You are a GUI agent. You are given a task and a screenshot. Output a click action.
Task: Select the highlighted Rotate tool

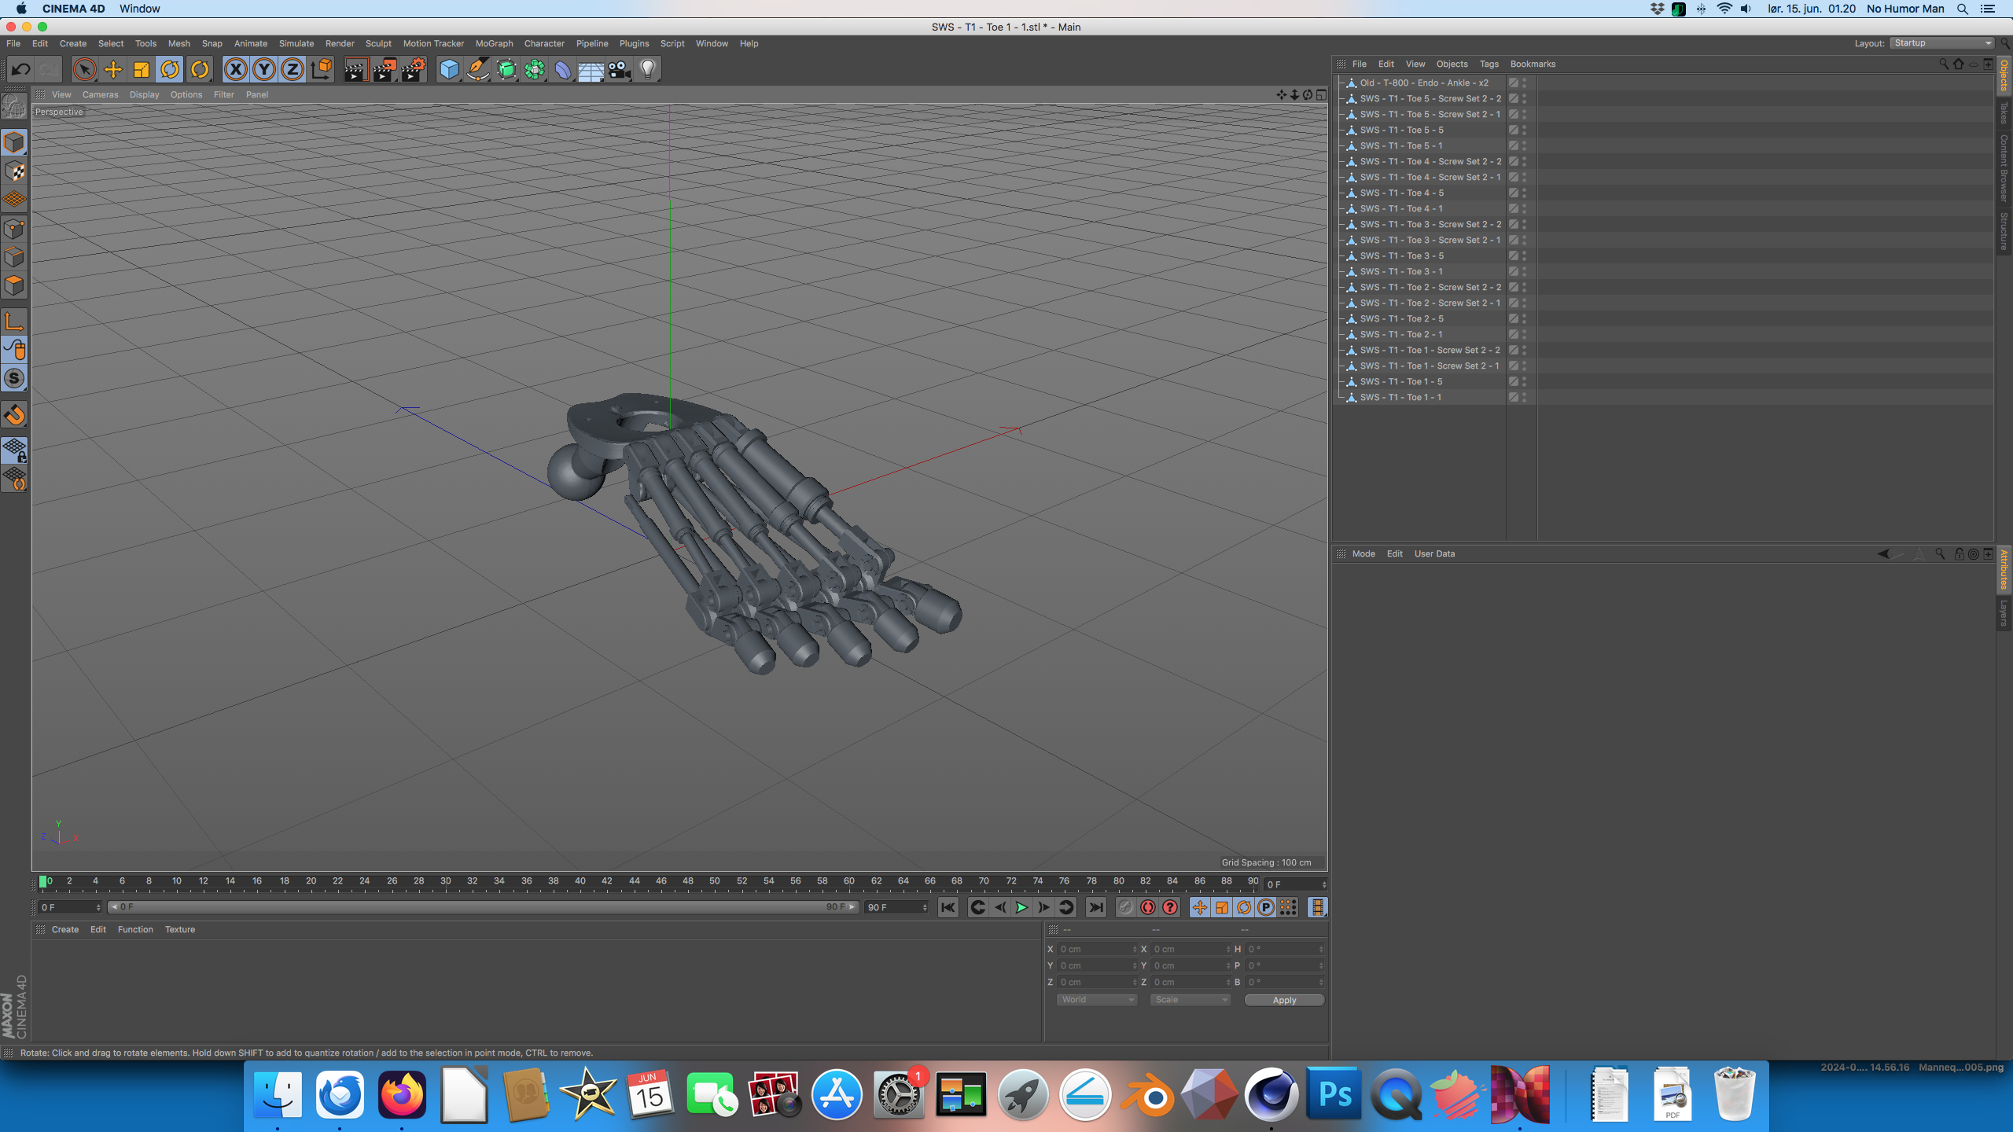(170, 69)
